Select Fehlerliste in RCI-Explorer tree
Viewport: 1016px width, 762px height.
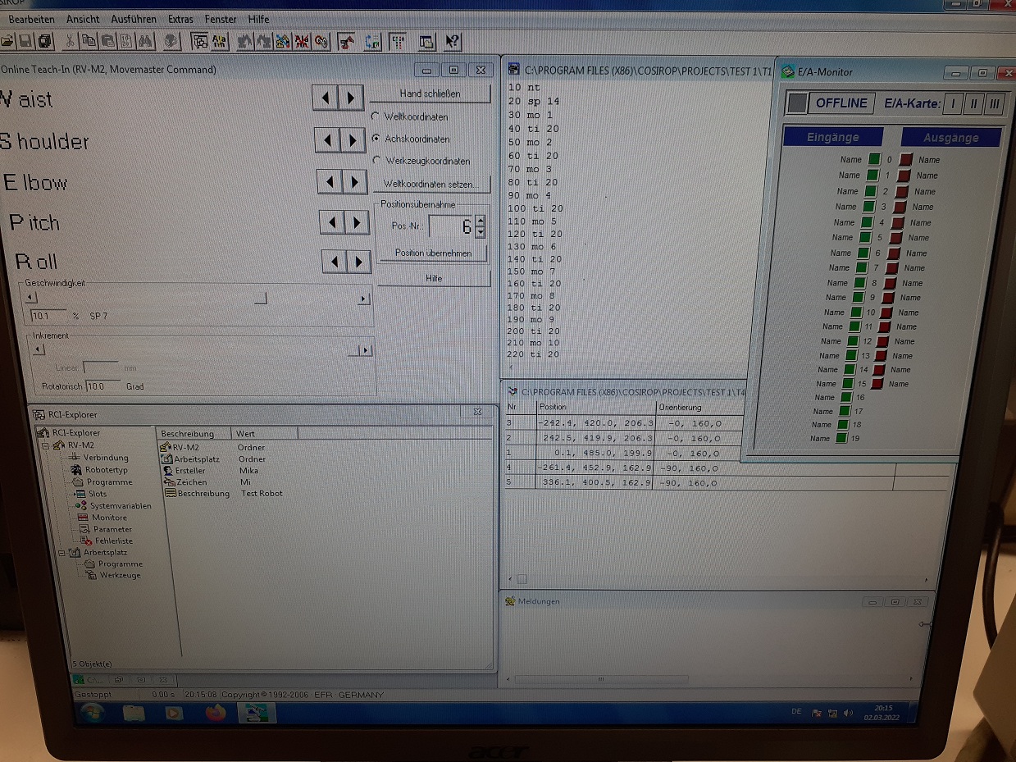[x=113, y=541]
